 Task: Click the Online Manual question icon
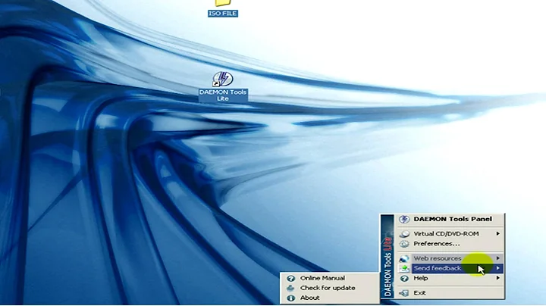290,278
